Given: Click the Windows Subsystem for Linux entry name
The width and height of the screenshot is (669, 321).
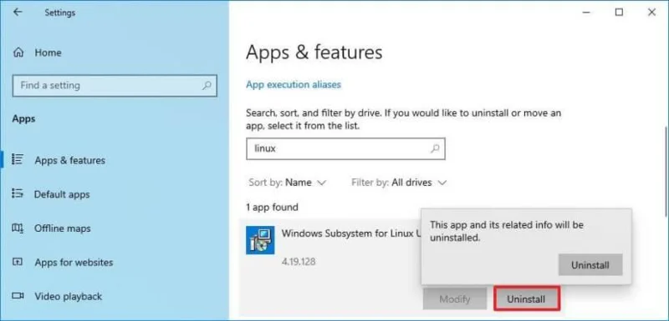Looking at the screenshot, I should point(351,233).
